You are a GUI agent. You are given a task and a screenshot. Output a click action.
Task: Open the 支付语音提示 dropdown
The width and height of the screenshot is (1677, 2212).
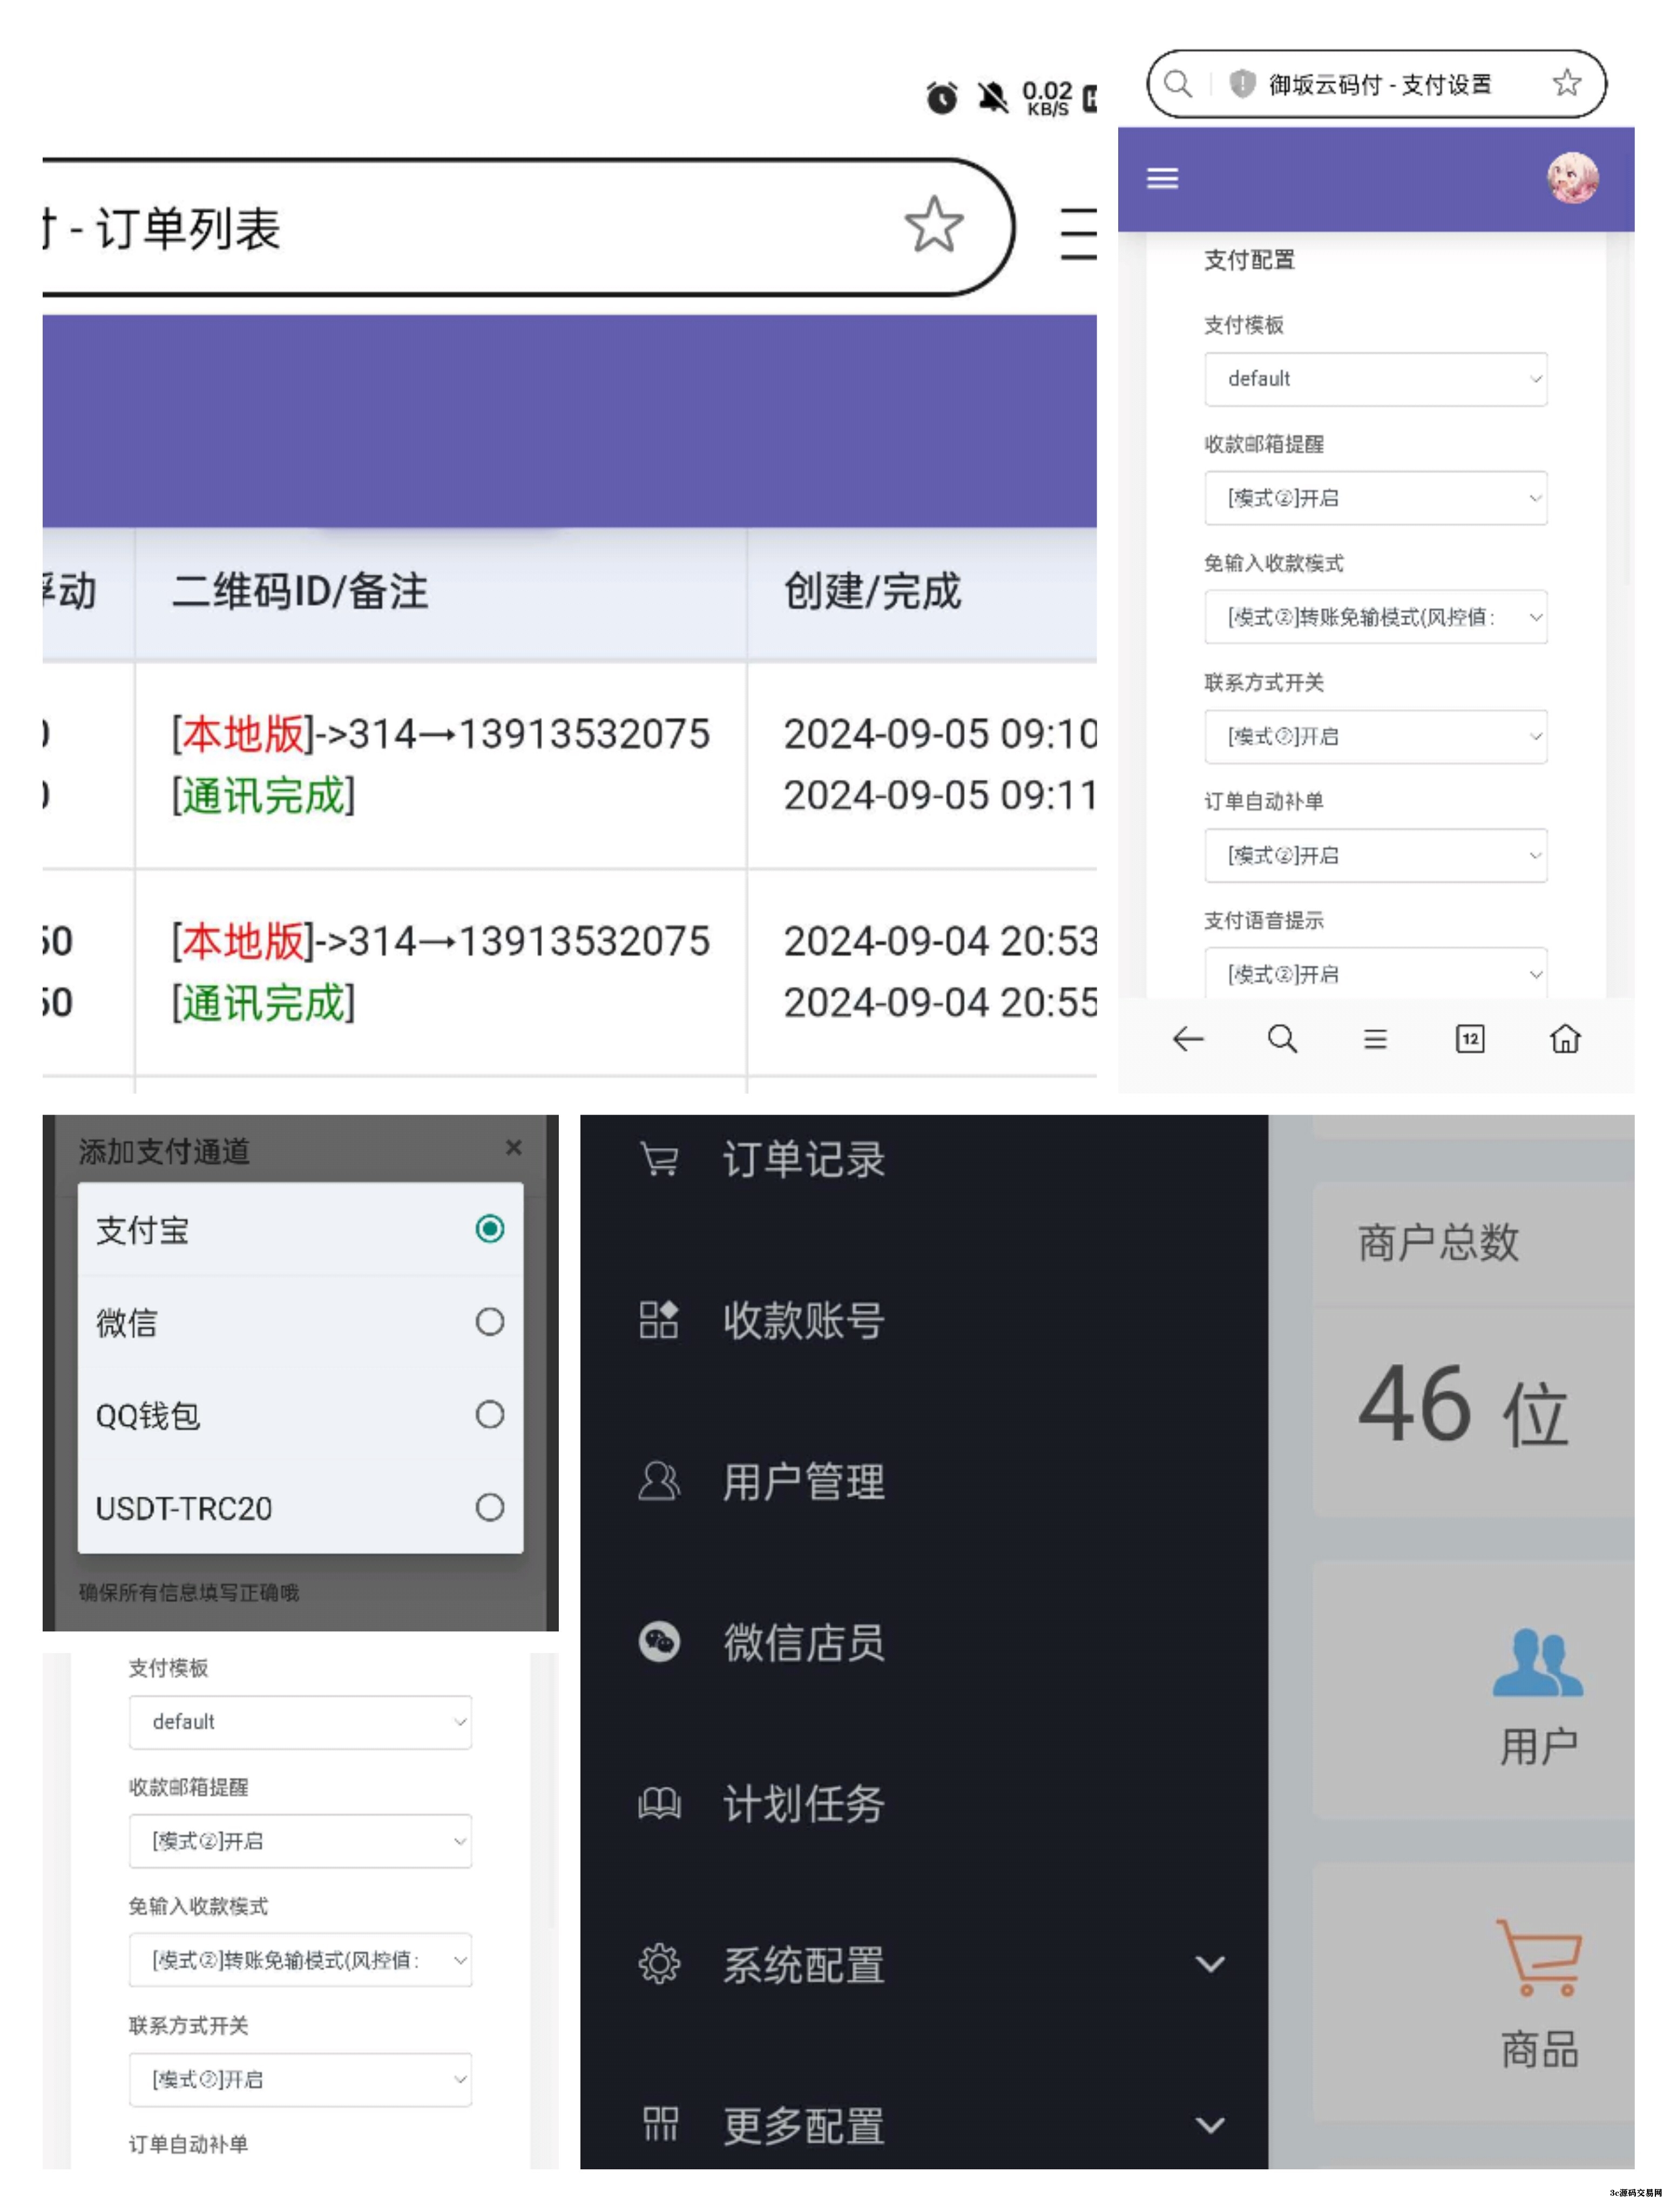tap(1376, 973)
